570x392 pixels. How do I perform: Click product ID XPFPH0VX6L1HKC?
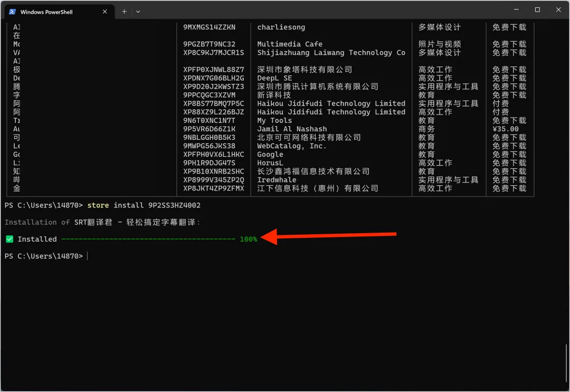213,155
